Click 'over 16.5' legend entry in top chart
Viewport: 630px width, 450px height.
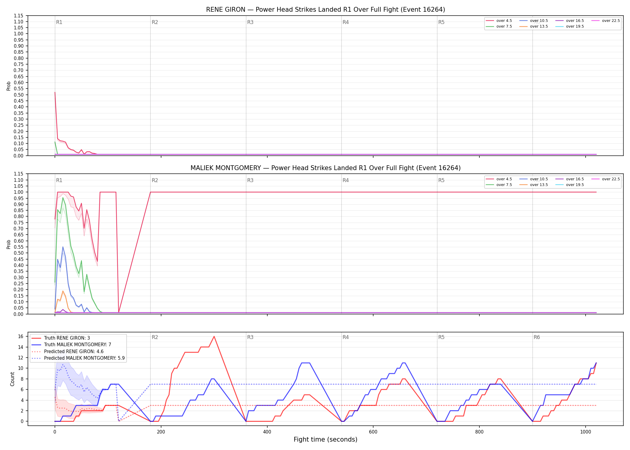[x=570, y=21]
